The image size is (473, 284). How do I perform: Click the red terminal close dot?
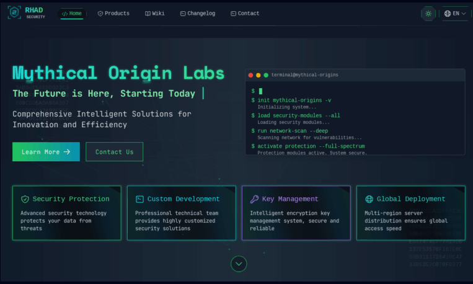point(251,75)
